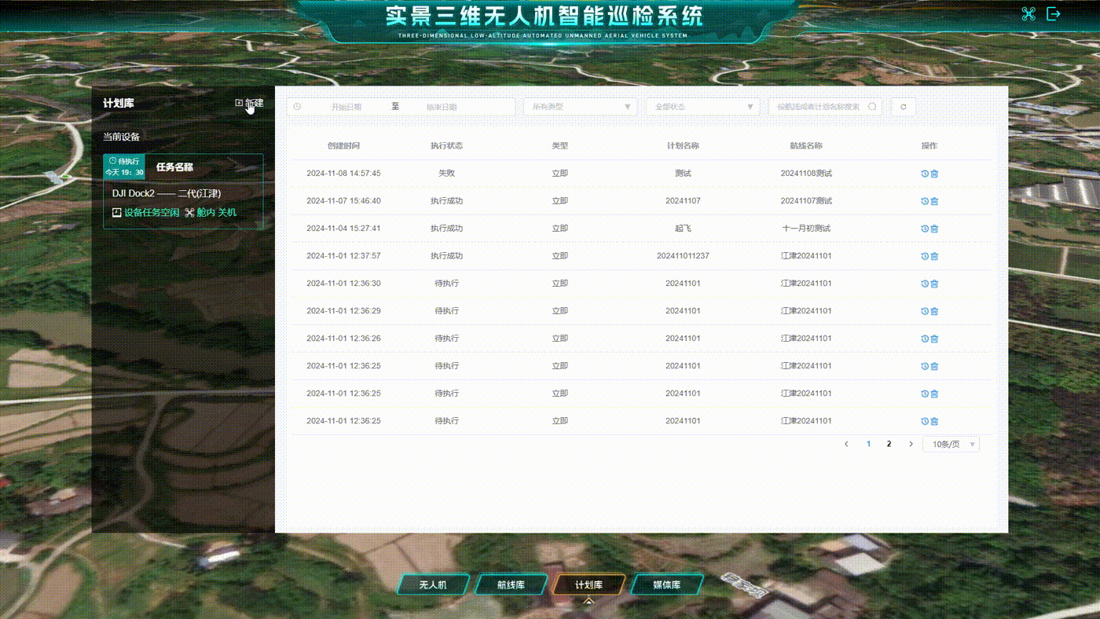The image size is (1100, 619).
Task: Delete the plan created 2024-11-08 14:57:45
Action: click(934, 174)
